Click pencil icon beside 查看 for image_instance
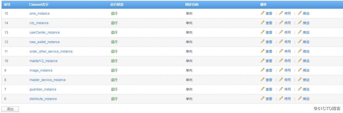 (262, 70)
